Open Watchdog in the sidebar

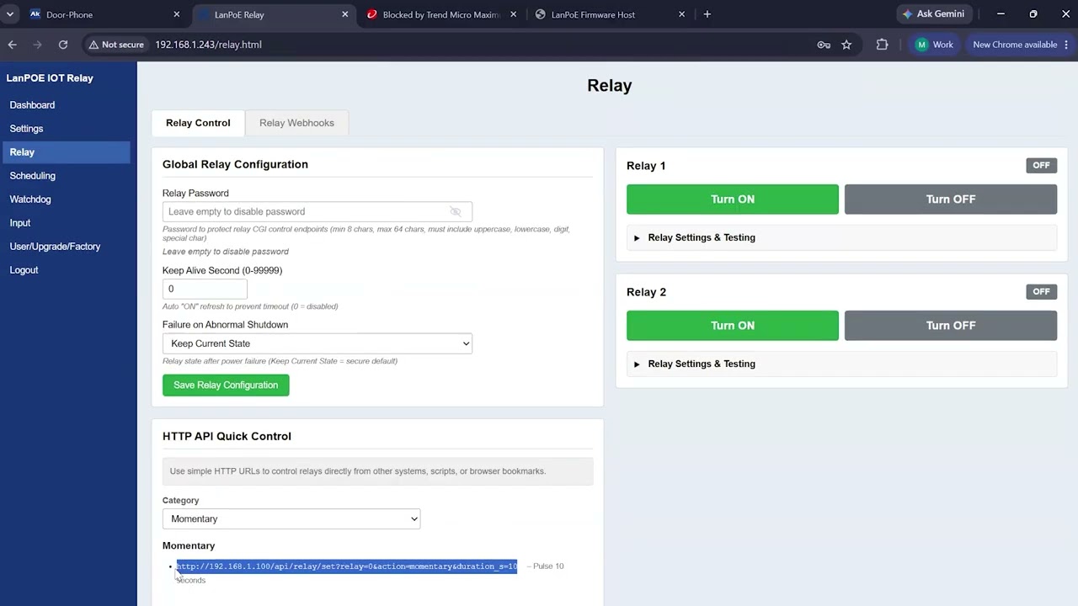pos(30,199)
